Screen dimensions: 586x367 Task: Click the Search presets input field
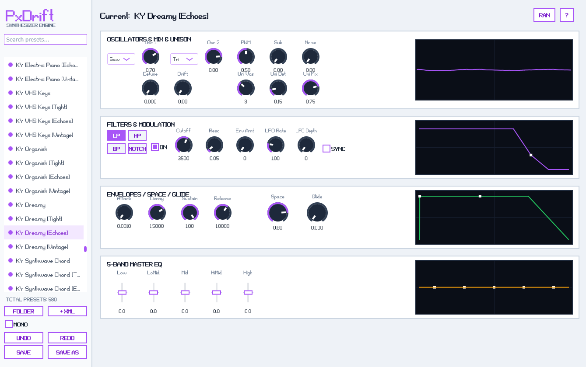coord(46,39)
